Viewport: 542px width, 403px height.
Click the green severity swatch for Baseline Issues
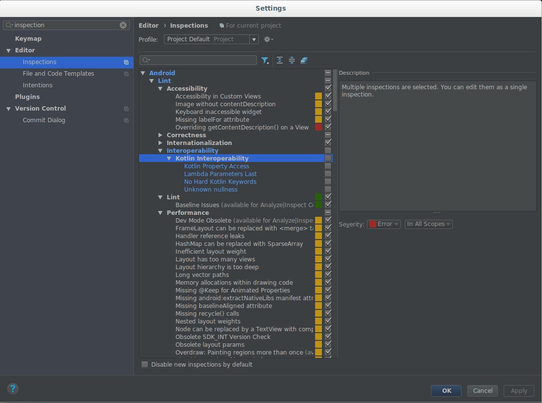[x=319, y=205]
